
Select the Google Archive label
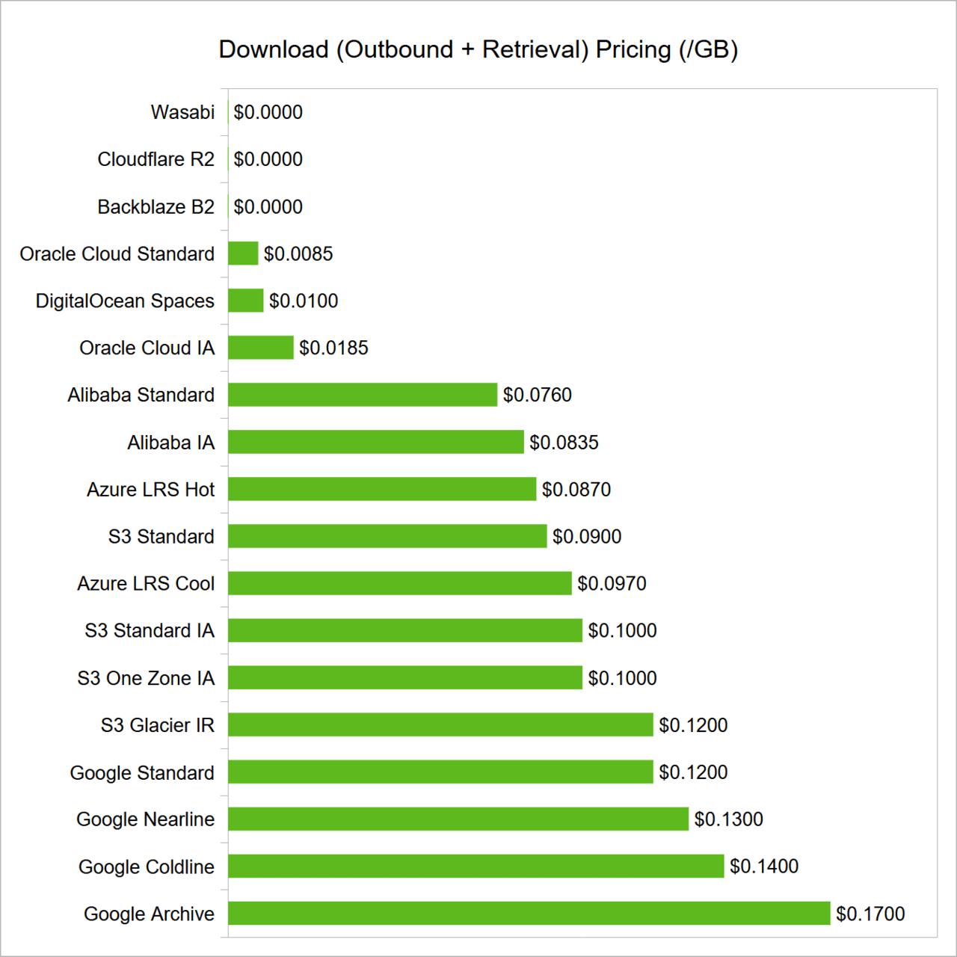(149, 914)
